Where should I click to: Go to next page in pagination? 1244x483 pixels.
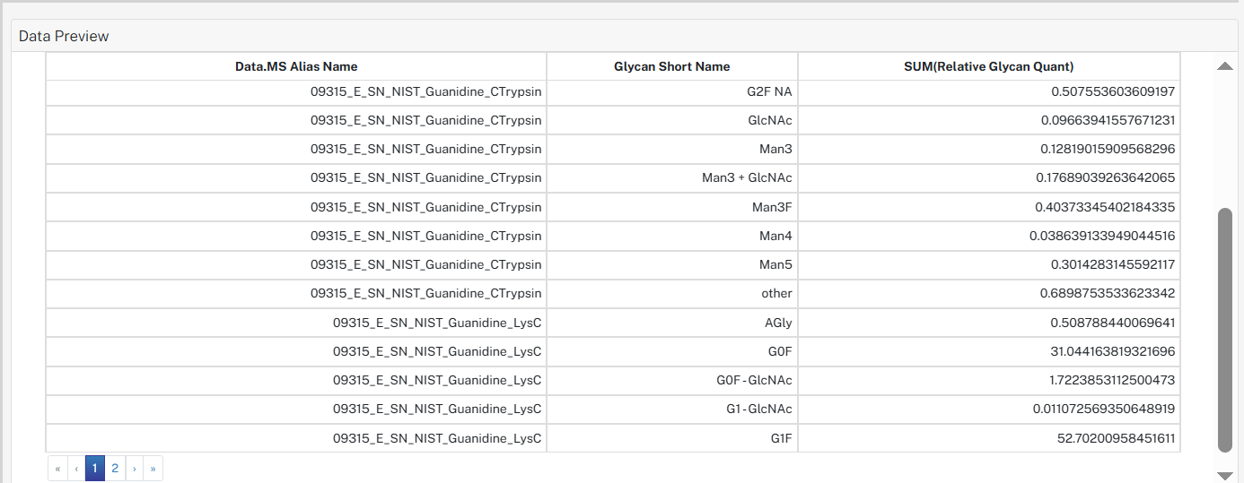[x=134, y=468]
